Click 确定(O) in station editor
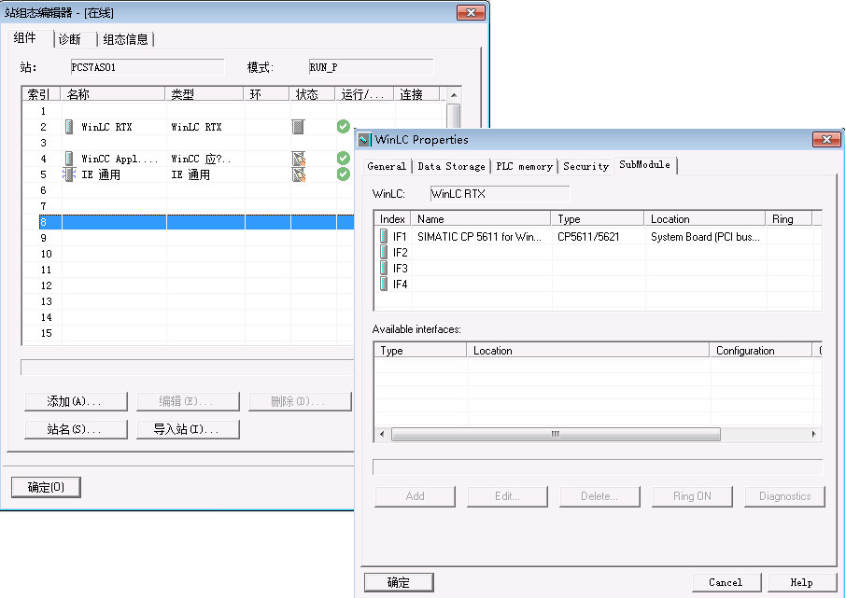This screenshot has height=598, width=846. tap(46, 487)
